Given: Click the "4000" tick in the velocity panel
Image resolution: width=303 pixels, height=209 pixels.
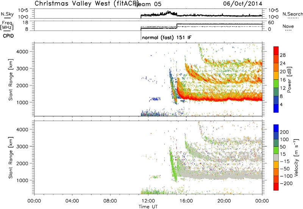Looking at the screenshot, I should pos(22,129).
